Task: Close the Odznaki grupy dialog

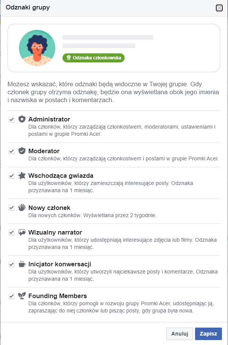Action: pyautogui.click(x=219, y=8)
